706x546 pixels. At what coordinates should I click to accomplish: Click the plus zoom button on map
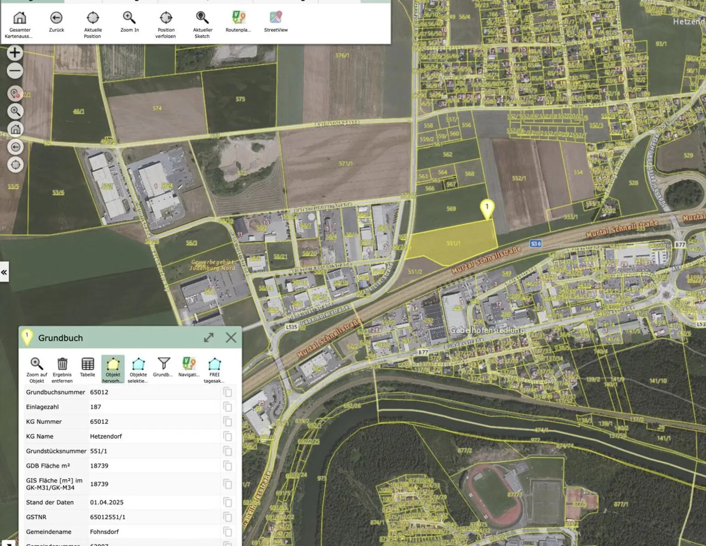15,53
